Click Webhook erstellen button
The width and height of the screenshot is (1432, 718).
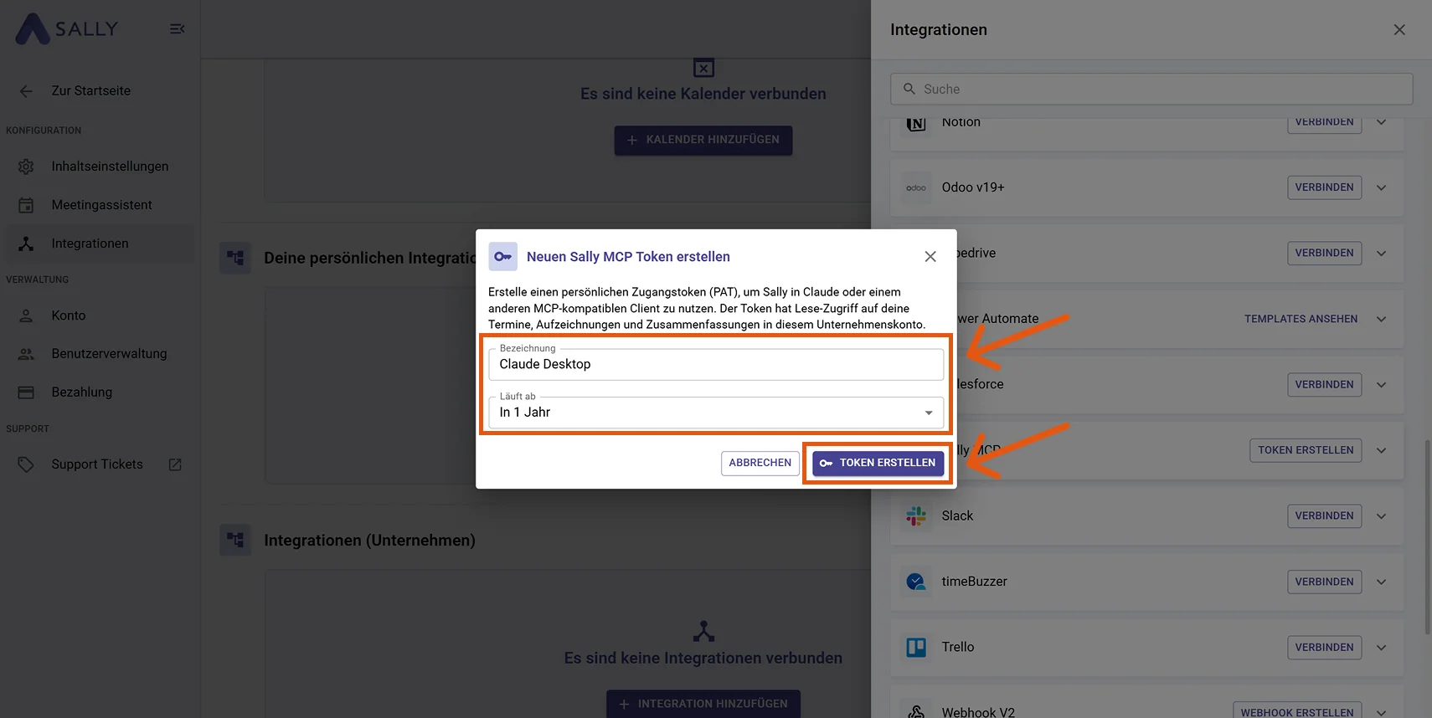[x=1297, y=711]
